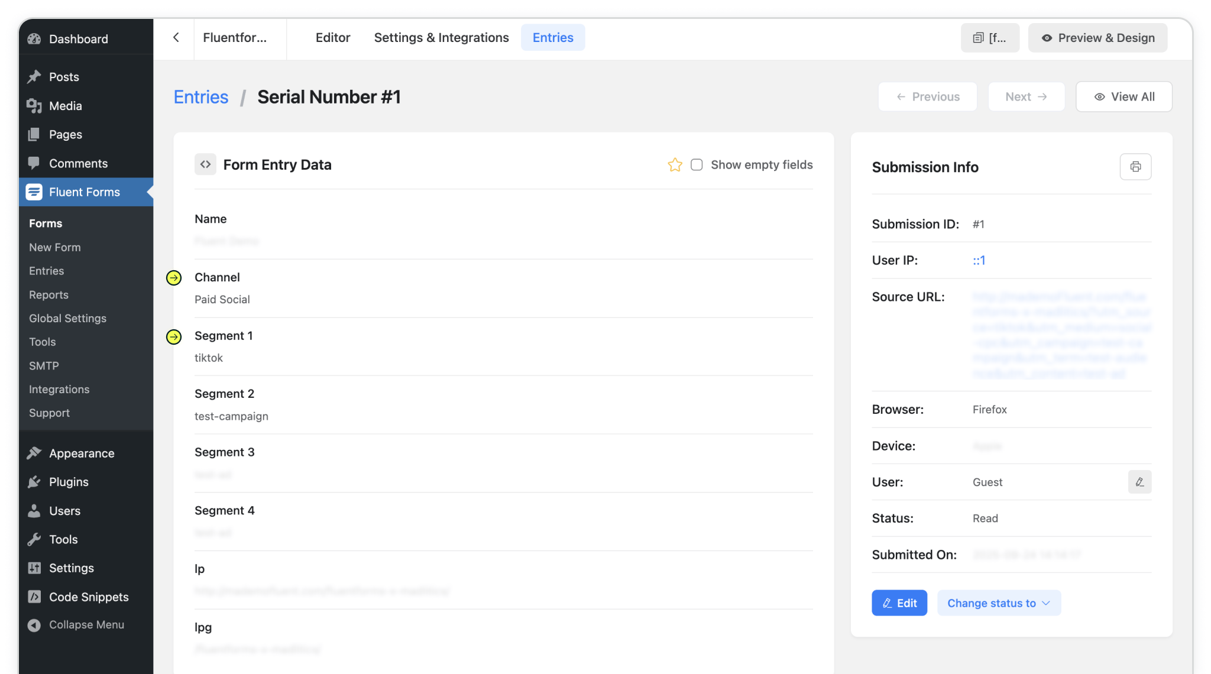Click Collapse Menu in the sidebar
Viewport: 1211px width, 674px height.
(86, 625)
